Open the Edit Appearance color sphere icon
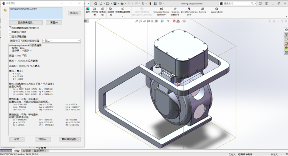The image size is (288, 156). pyautogui.click(x=174, y=21)
